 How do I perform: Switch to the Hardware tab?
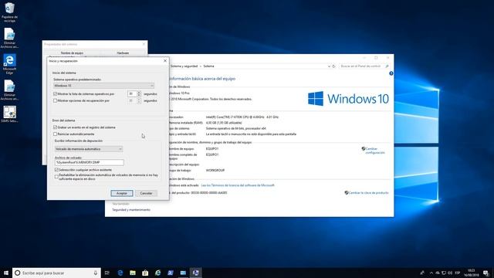(123, 53)
